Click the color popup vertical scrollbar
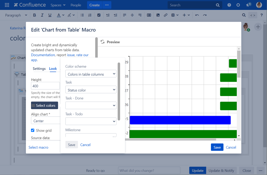Viewport: 267px width, 175px height. [119, 92]
